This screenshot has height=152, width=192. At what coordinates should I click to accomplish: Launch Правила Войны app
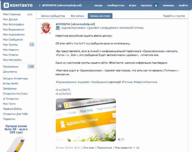pyautogui.click(x=12, y=109)
